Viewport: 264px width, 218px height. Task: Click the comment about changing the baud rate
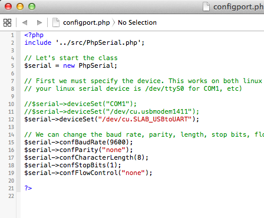click(x=144, y=134)
